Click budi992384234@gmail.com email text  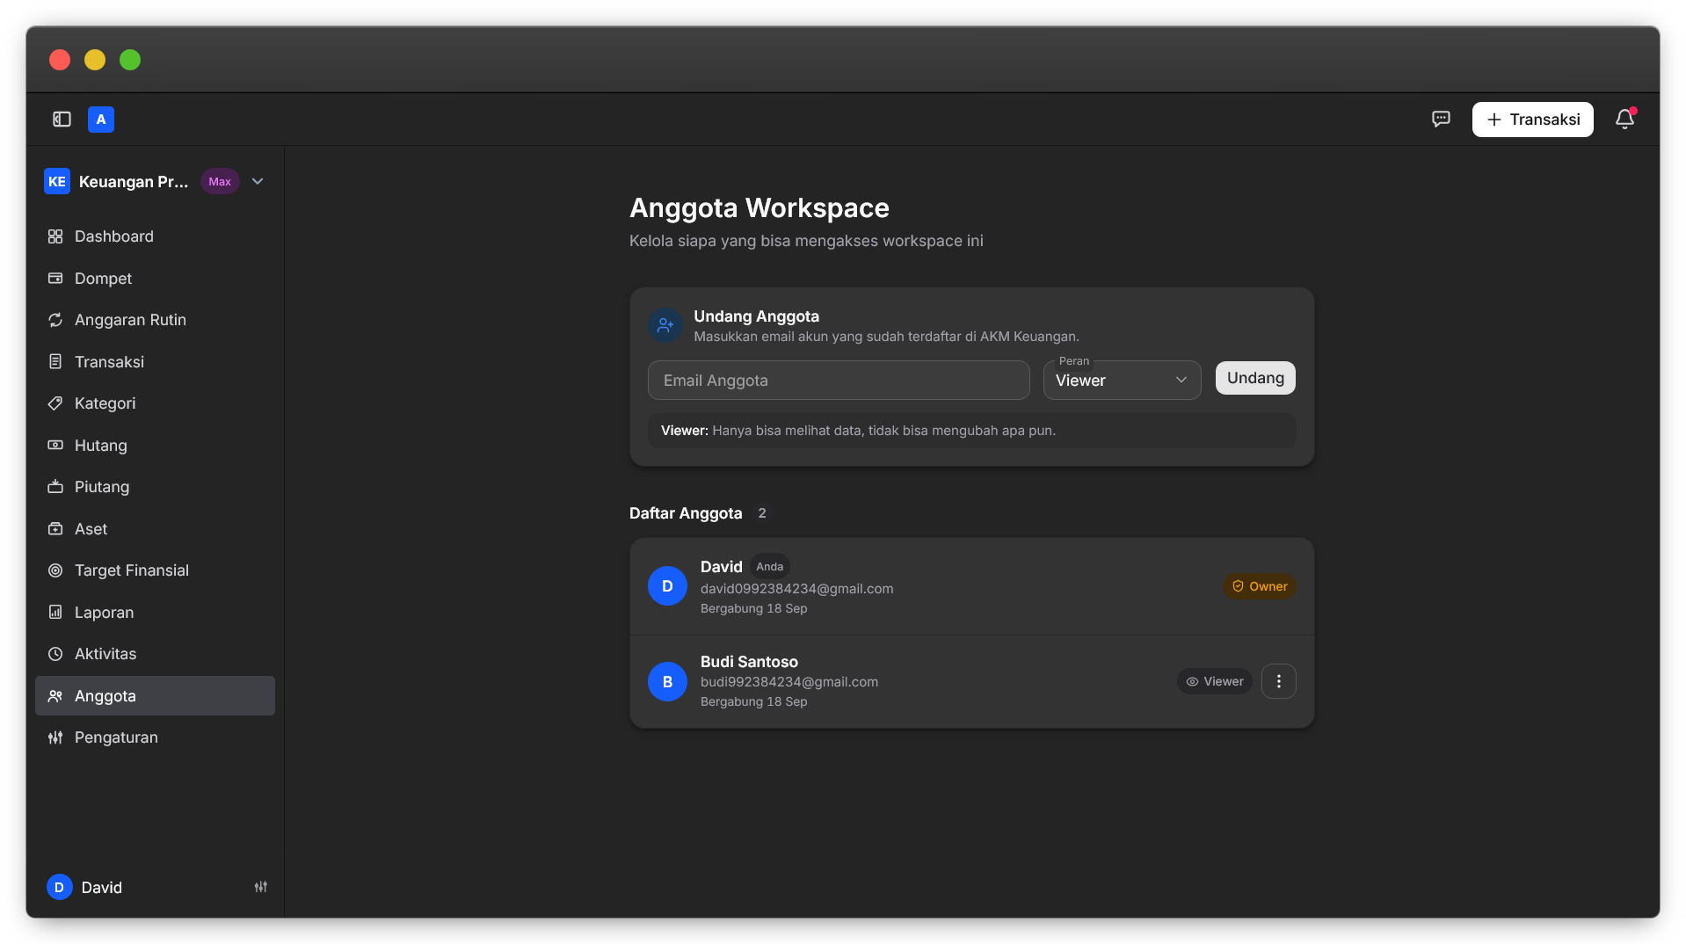pyautogui.click(x=789, y=682)
